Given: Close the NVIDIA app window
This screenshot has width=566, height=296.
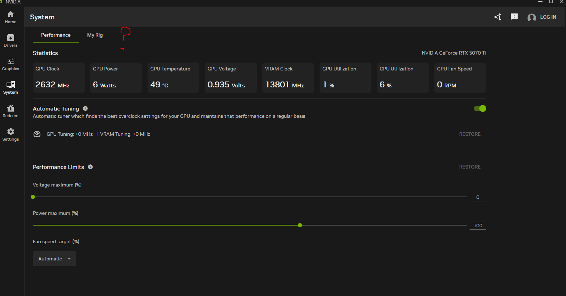Looking at the screenshot, I should 562,2.
